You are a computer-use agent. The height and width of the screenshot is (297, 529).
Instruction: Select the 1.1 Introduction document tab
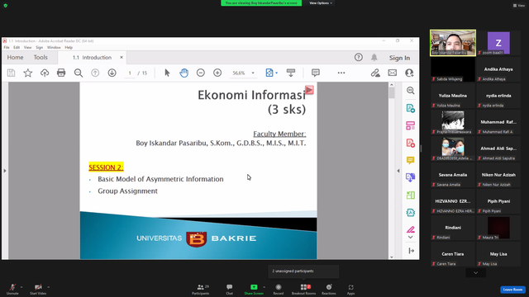point(92,58)
